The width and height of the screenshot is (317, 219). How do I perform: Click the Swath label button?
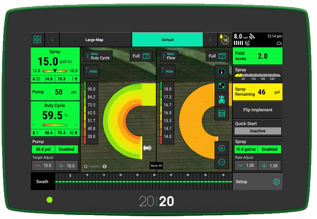pos(42,181)
